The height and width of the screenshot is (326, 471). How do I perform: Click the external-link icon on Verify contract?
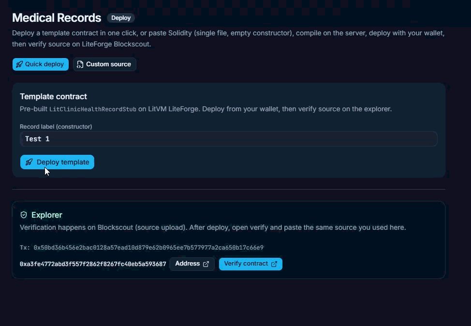tap(274, 264)
